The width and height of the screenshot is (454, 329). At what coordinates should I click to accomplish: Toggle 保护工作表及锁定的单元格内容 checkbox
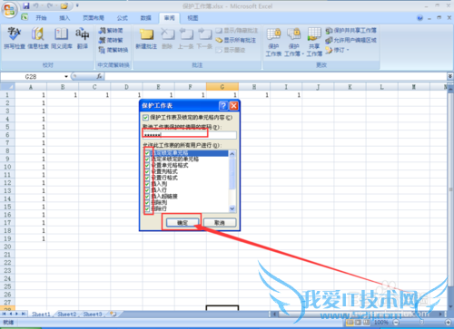145,118
